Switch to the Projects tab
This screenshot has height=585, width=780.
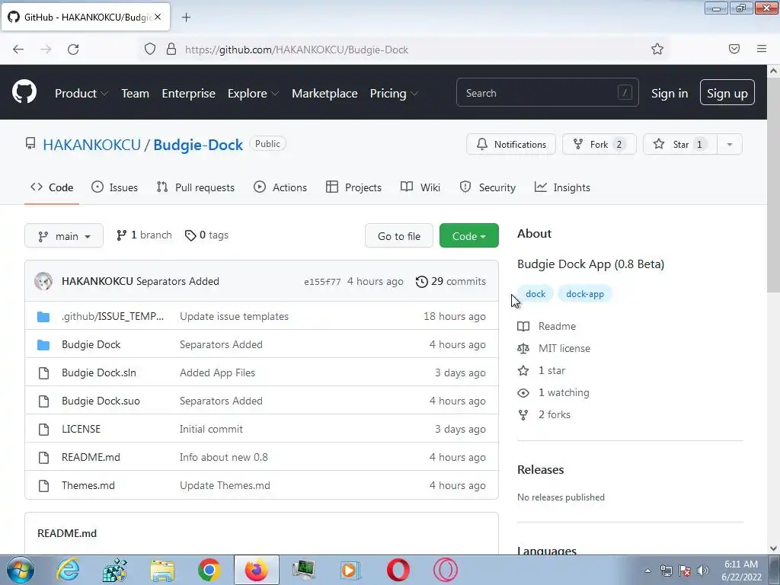[353, 187]
